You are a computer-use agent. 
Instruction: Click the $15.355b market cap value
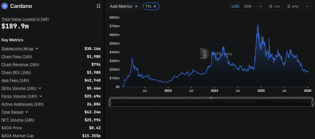(91, 136)
